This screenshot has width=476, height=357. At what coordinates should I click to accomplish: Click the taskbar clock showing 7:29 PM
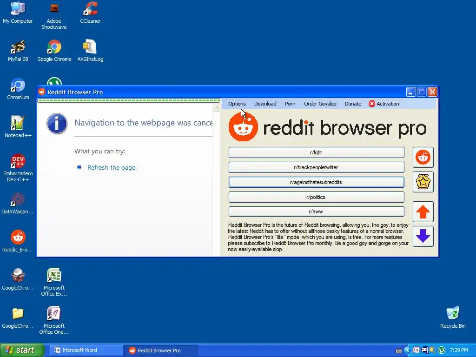tap(459, 350)
